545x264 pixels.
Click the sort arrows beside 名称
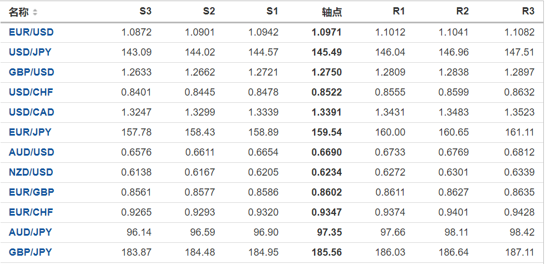pos(35,12)
